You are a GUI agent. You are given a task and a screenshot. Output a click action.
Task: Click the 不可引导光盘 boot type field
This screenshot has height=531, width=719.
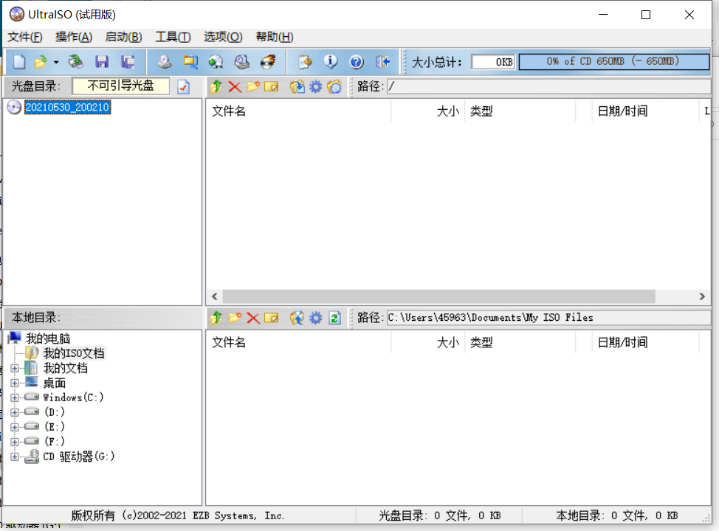pos(120,86)
